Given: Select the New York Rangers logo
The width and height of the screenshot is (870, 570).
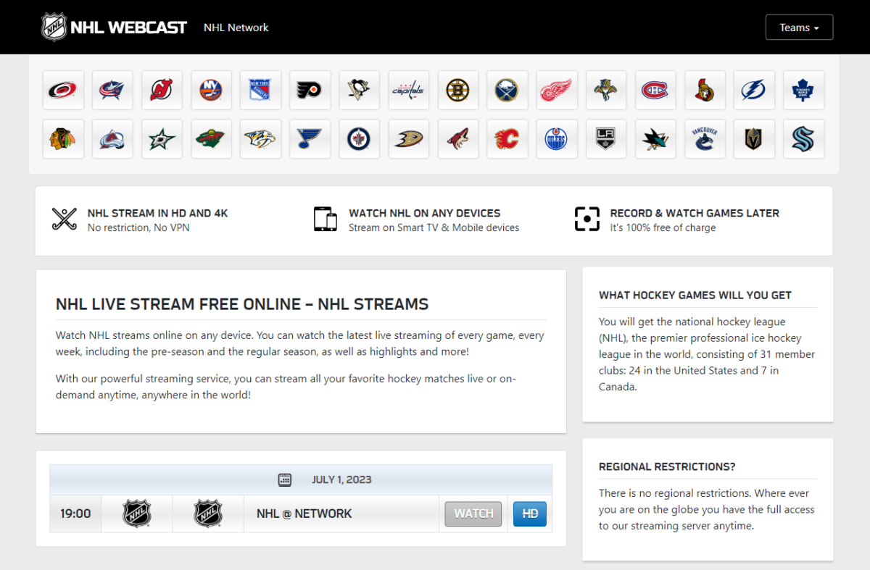Looking at the screenshot, I should (x=260, y=90).
